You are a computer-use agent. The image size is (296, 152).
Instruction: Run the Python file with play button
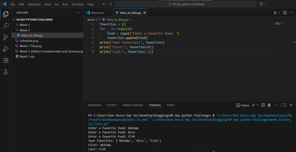click(x=275, y=13)
